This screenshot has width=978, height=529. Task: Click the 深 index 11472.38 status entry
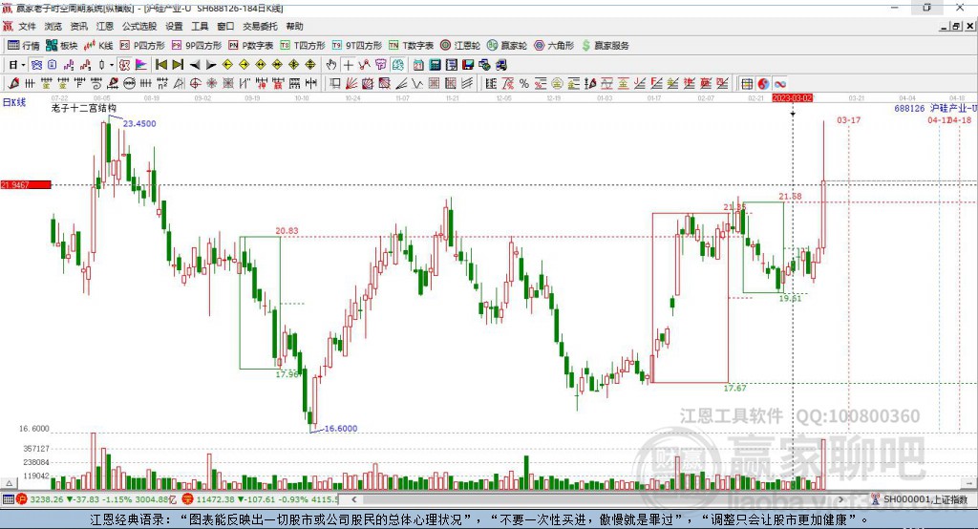261,499
